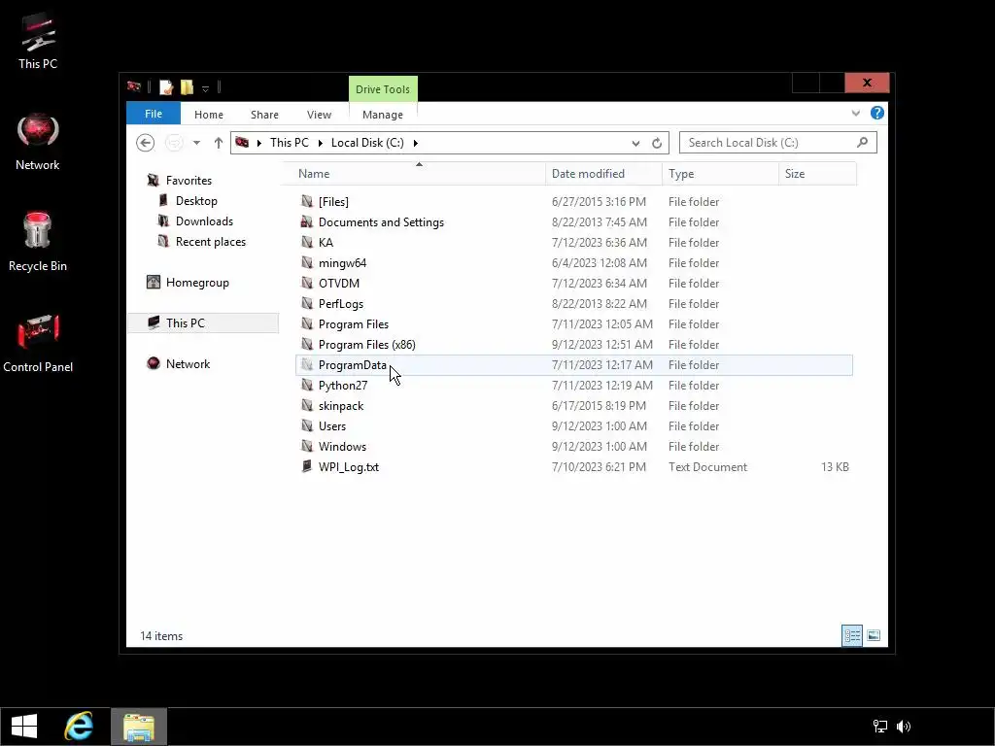Sort by the Type column header

tap(720, 174)
